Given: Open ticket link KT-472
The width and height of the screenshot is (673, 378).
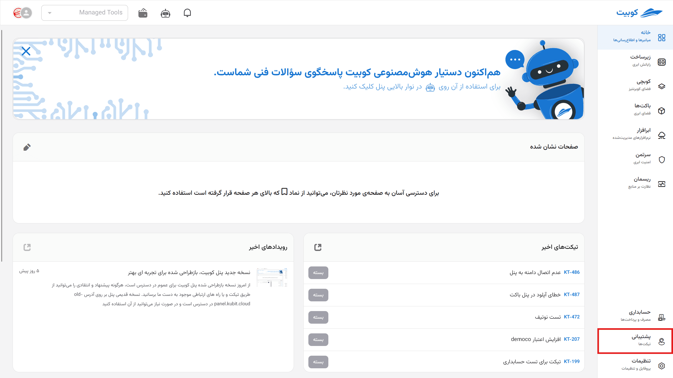Looking at the screenshot, I should click(572, 317).
